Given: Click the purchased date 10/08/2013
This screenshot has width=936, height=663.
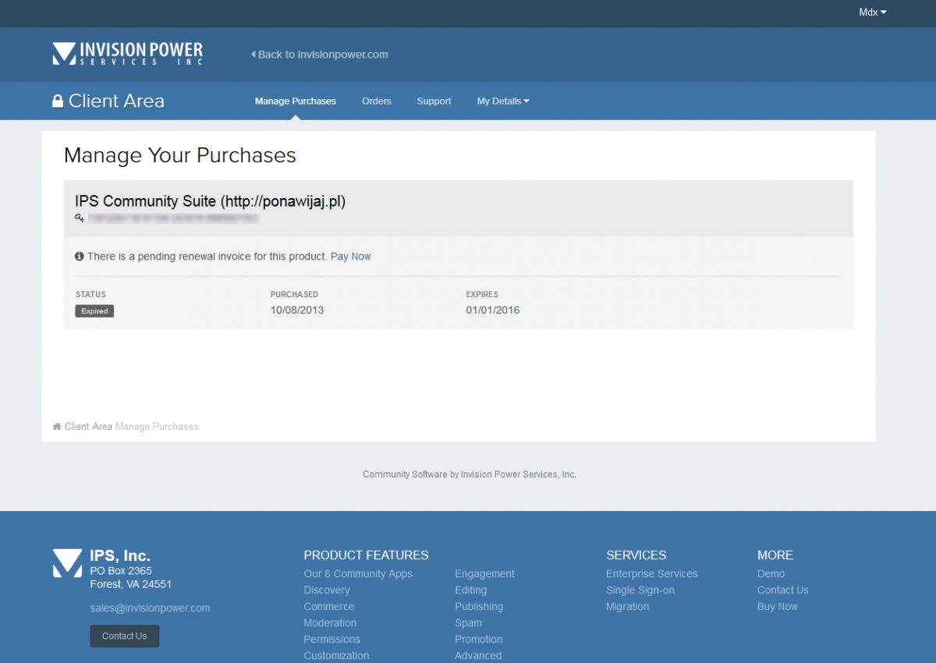Looking at the screenshot, I should 297,310.
